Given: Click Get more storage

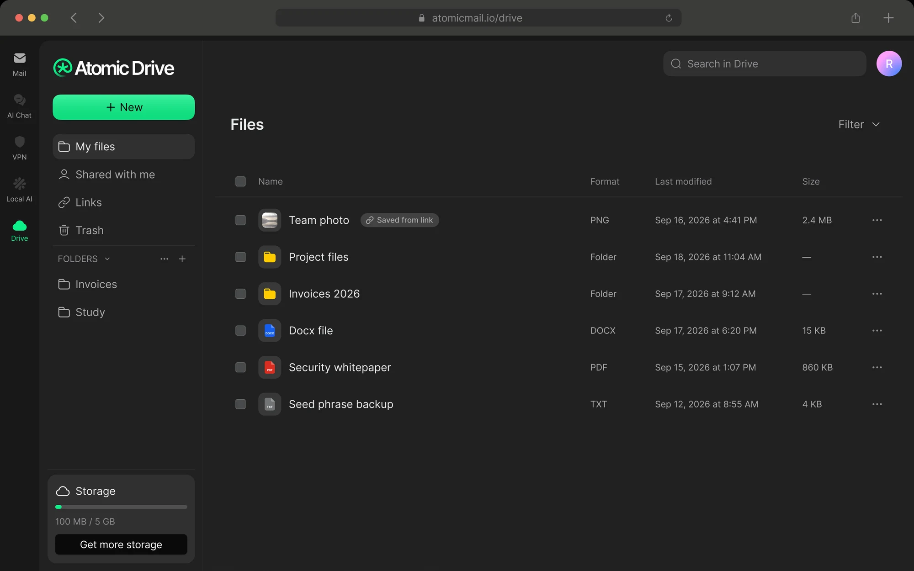Looking at the screenshot, I should (x=121, y=545).
